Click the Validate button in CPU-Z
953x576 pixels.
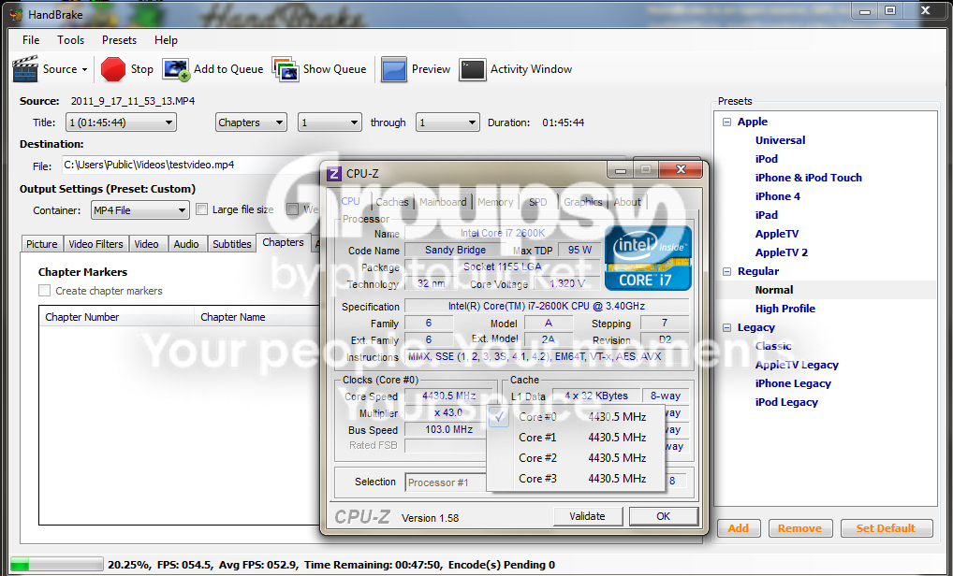coord(588,516)
